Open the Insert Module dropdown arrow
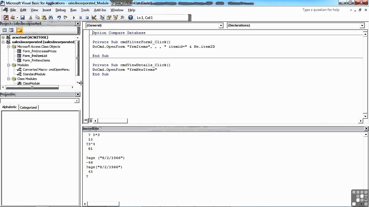The width and height of the screenshot is (369, 207). click(17, 18)
